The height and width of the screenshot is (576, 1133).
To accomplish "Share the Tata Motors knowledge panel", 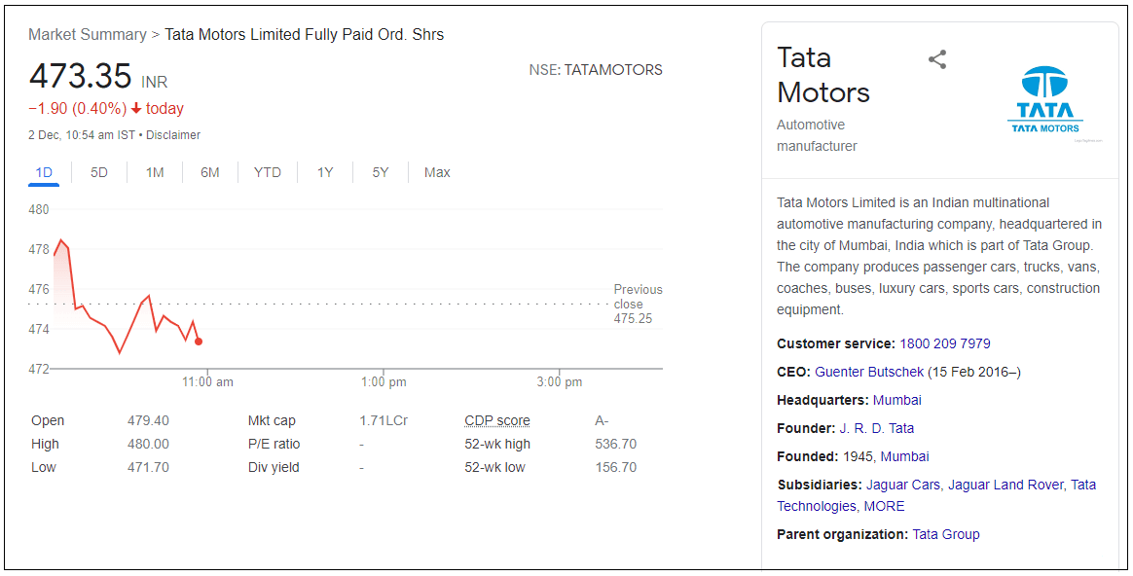I will pyautogui.click(x=937, y=59).
